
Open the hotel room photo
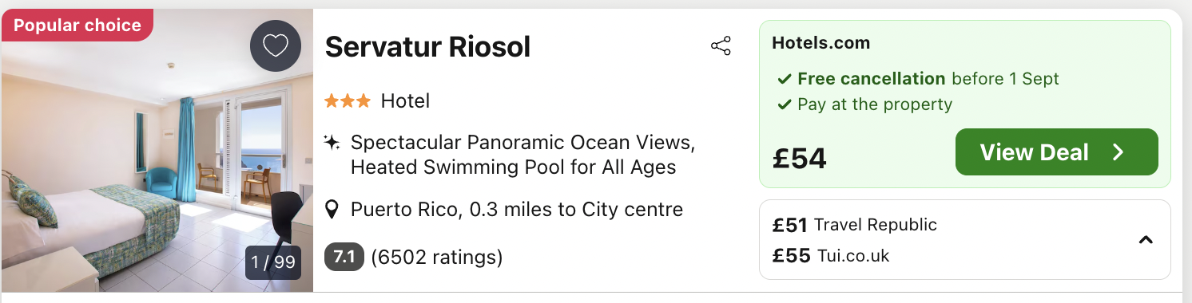[x=157, y=151]
